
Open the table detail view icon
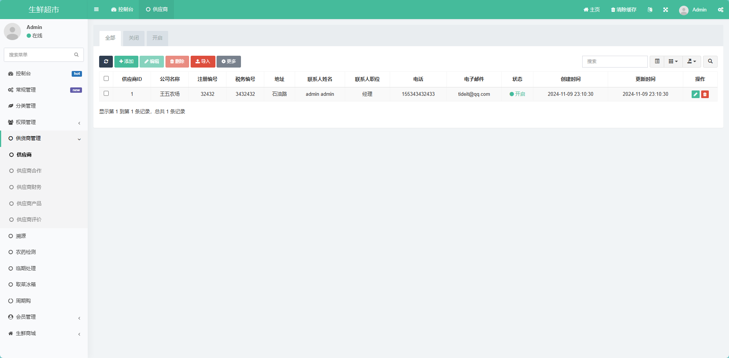click(657, 61)
